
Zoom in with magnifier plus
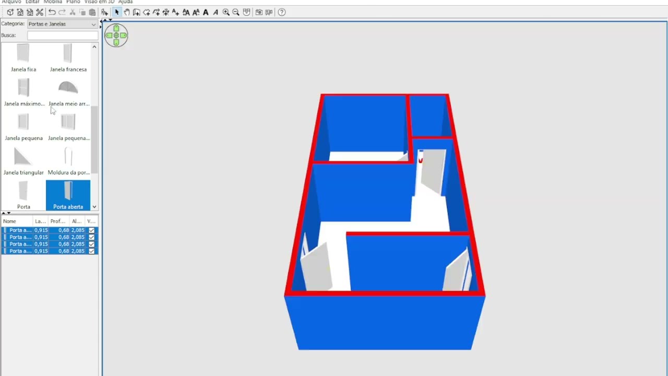(x=226, y=12)
